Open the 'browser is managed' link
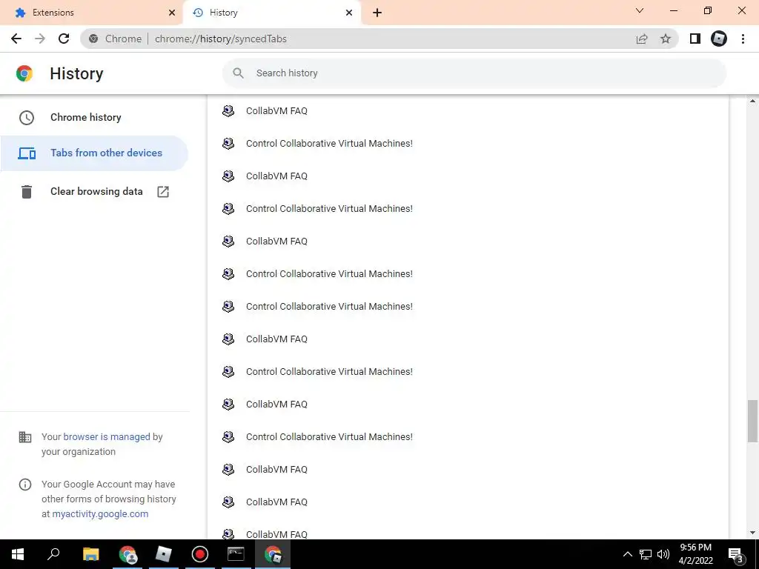Image resolution: width=759 pixels, height=569 pixels. 107,437
